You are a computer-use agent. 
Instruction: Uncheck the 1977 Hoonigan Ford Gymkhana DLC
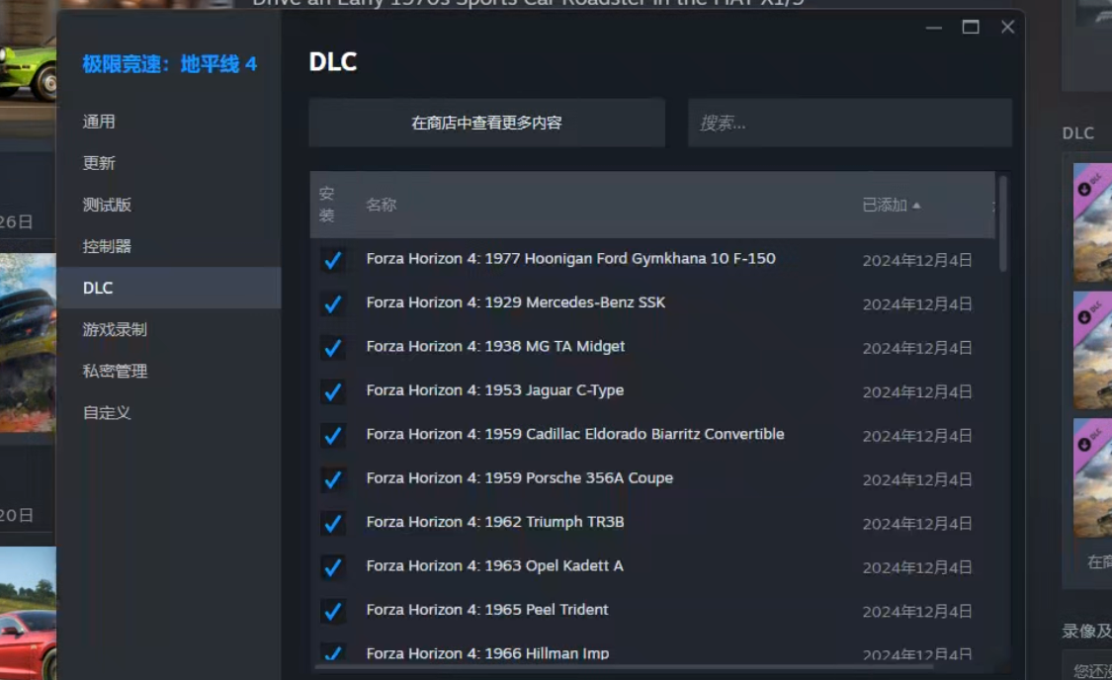point(333,260)
